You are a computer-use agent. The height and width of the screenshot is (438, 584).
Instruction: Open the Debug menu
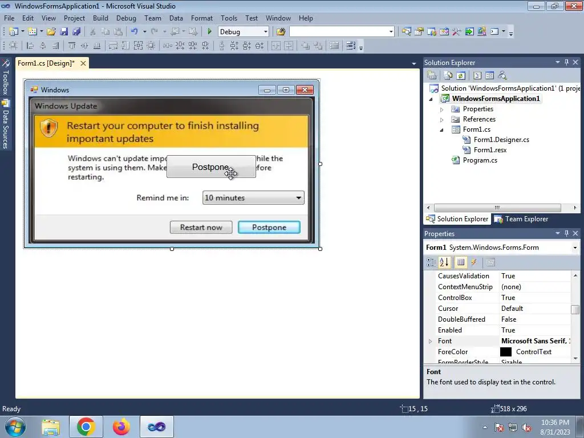click(126, 18)
